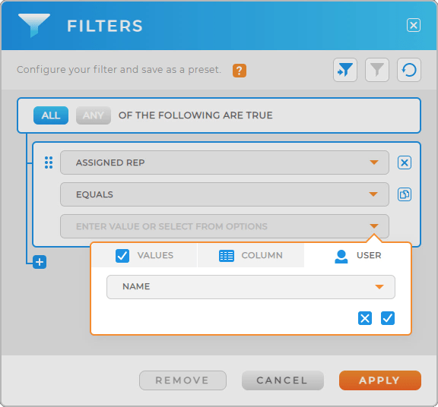Cancel the value popup with X icon

(365, 318)
